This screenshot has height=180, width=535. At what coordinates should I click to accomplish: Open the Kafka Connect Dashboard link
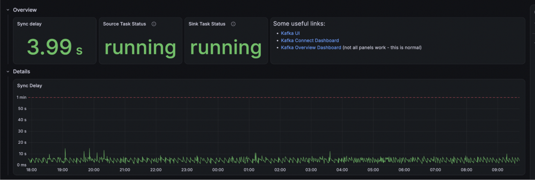tap(310, 40)
